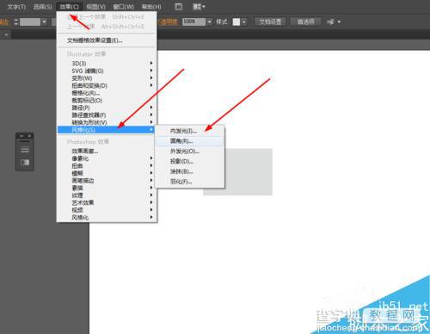
Task: Open the 像素化 submenu
Action: pyautogui.click(x=107, y=158)
